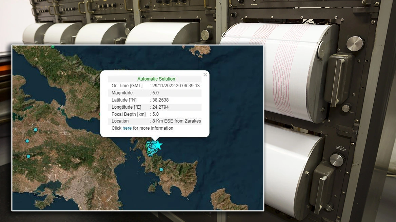
Task: Select the origin time value 29/11/2022 20:06:39.13
Action: coord(176,86)
